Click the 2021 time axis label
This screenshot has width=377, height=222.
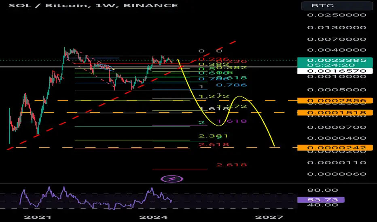click(38, 217)
